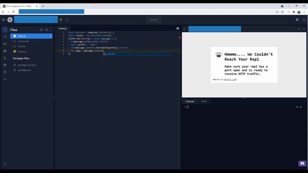Click the repl name field in header
308x173 pixels.
[36, 20]
